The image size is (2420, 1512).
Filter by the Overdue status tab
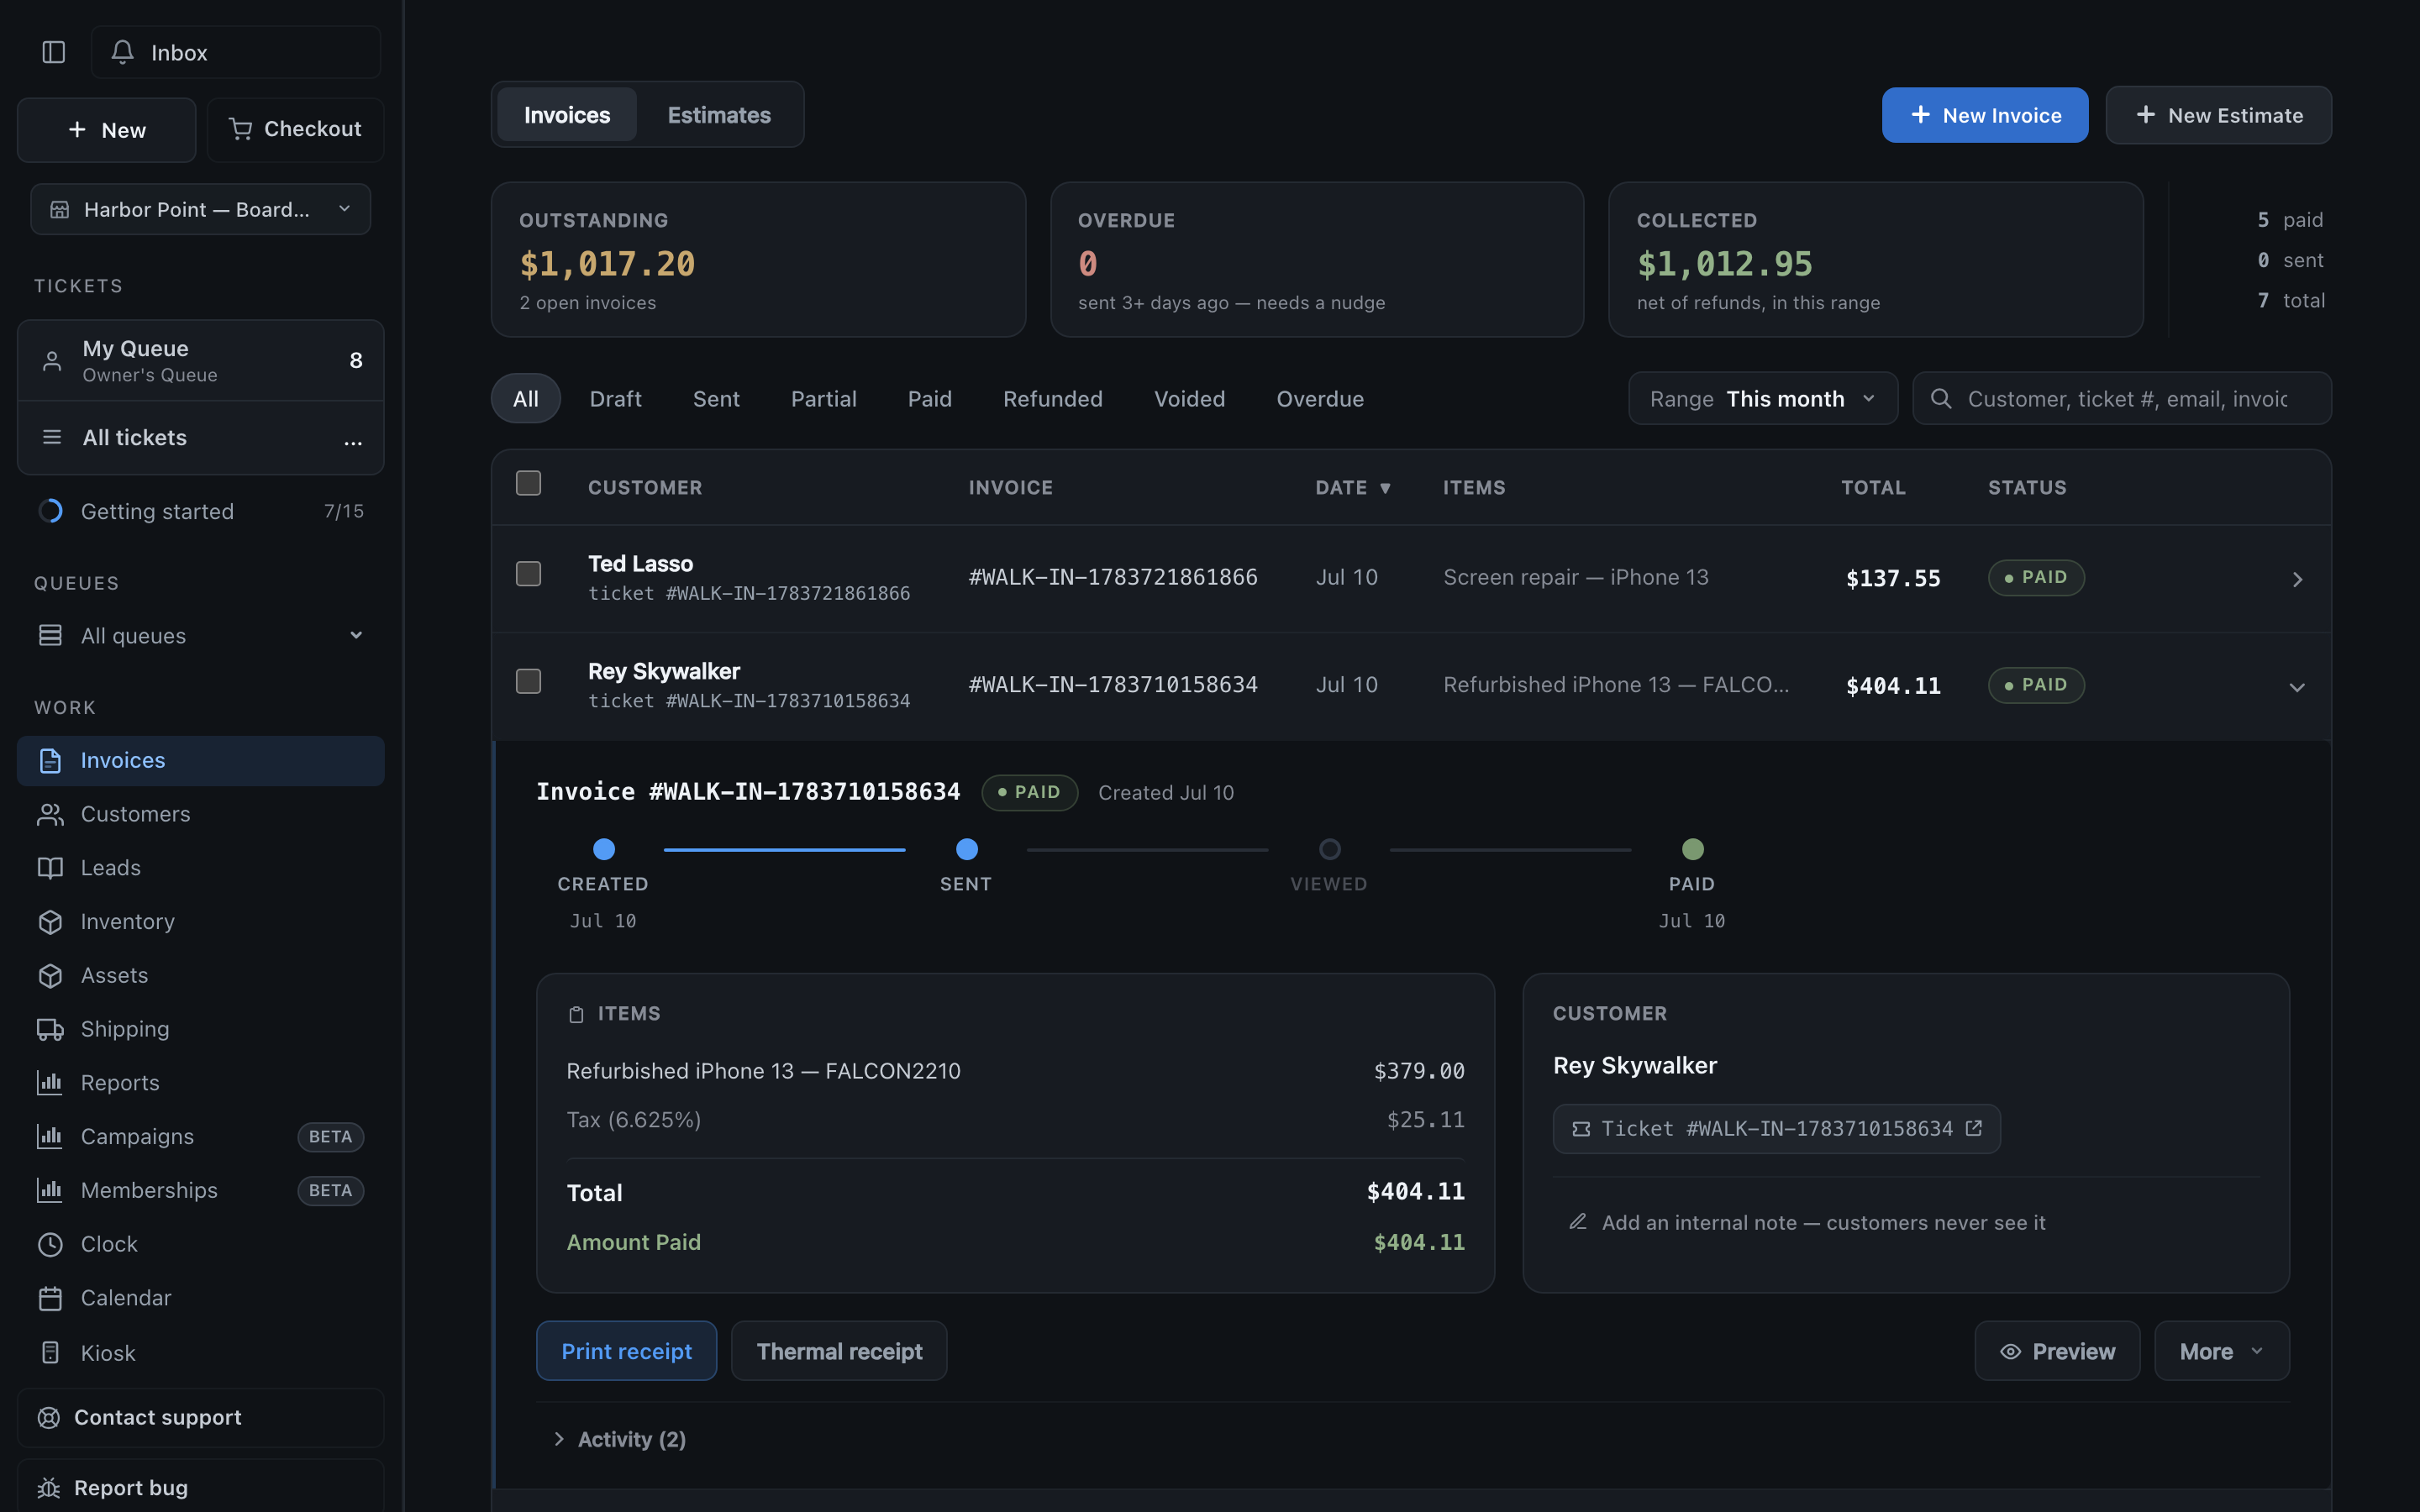click(x=1320, y=399)
